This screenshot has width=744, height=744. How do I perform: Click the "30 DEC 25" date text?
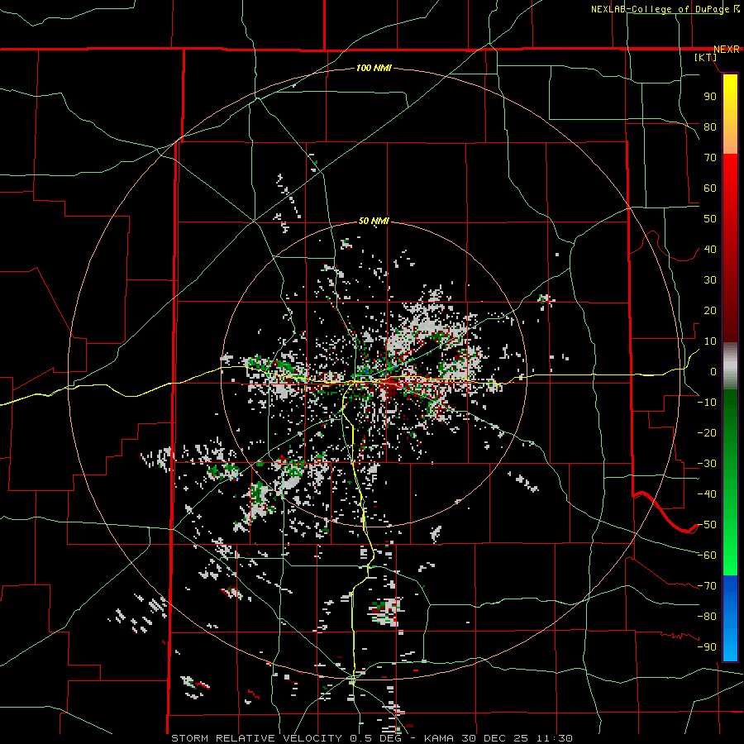[x=495, y=738]
